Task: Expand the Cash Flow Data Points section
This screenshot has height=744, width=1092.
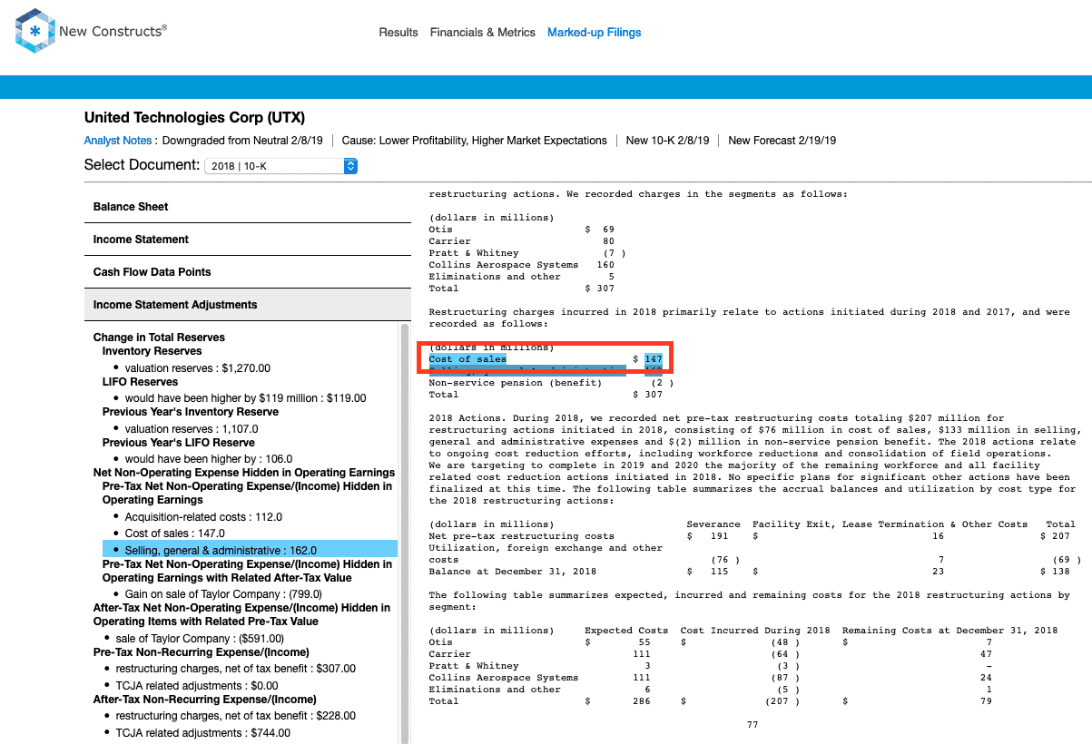Action: pyautogui.click(x=247, y=272)
